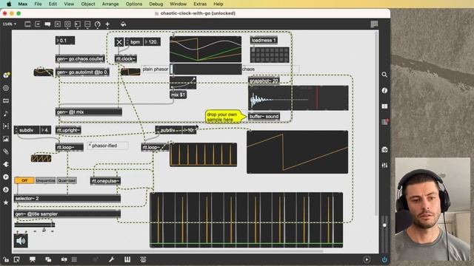Click play icon in bottom toolbar
Viewport: 474px width, 266px height.
tap(367, 259)
